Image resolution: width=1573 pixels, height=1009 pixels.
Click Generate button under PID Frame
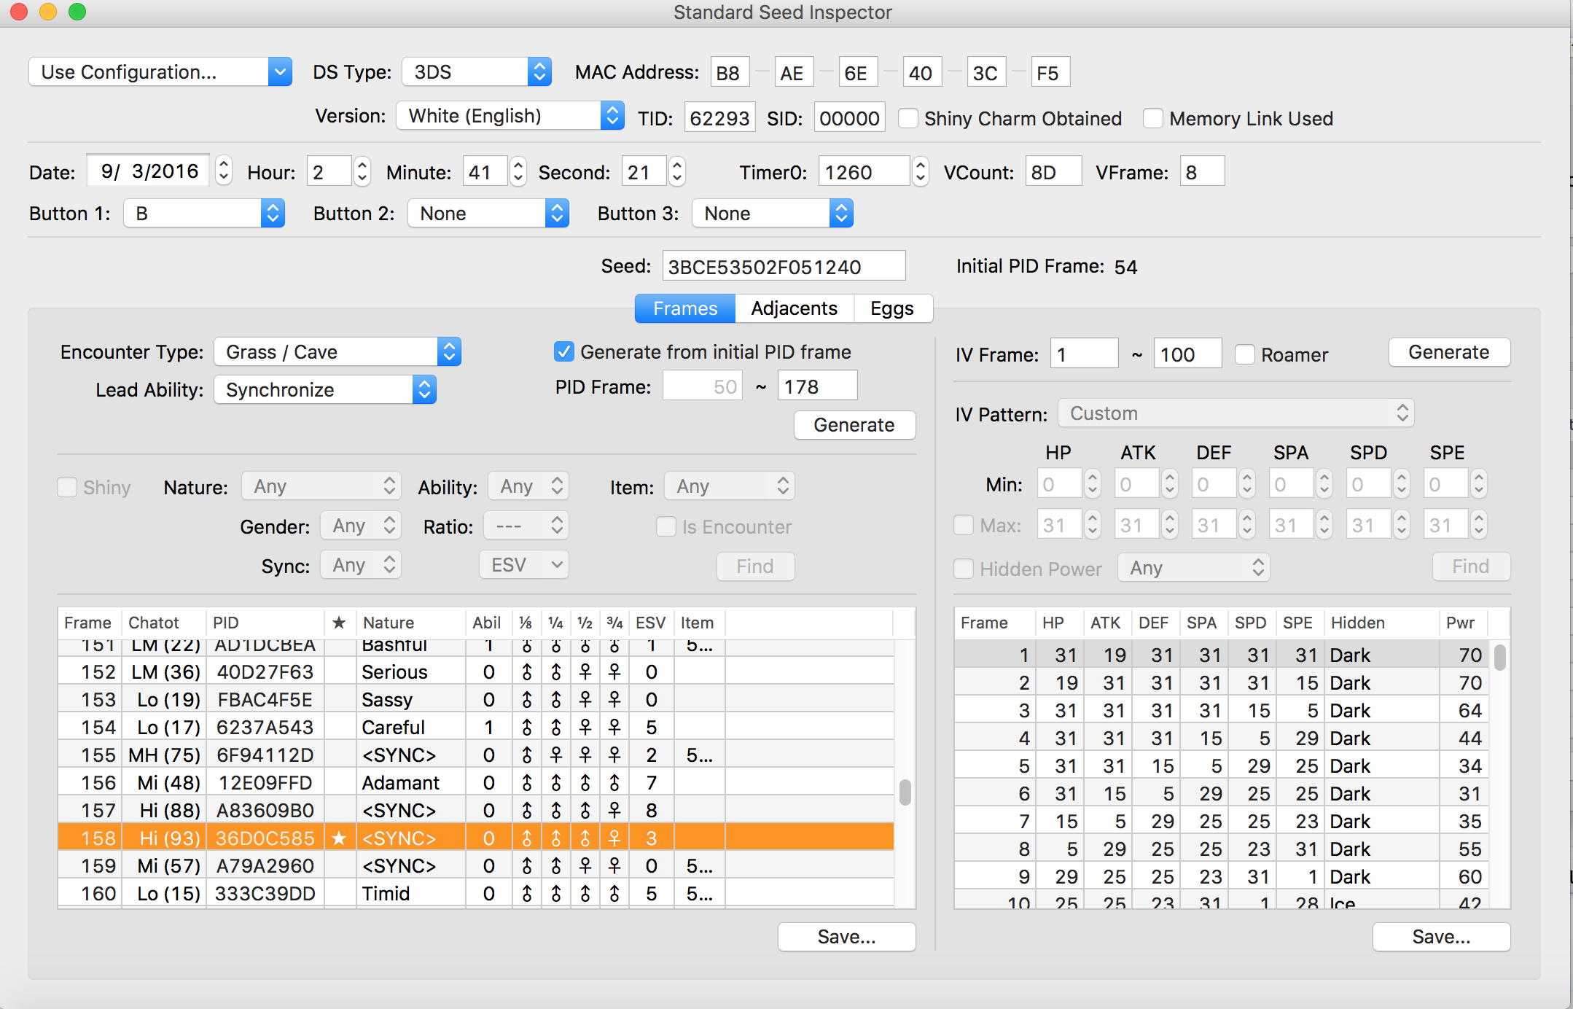point(854,425)
